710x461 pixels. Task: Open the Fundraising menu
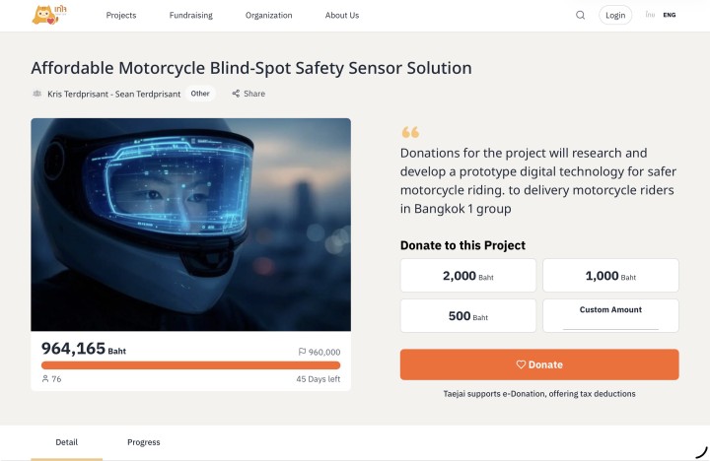[x=191, y=15]
